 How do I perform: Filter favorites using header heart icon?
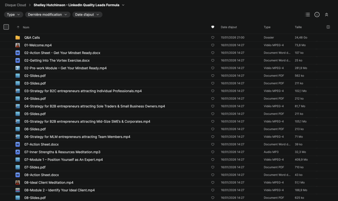[x=213, y=27]
